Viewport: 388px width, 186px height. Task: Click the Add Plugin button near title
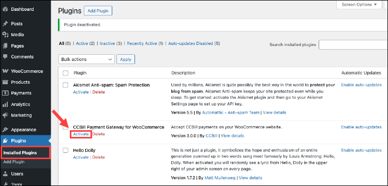tap(98, 11)
